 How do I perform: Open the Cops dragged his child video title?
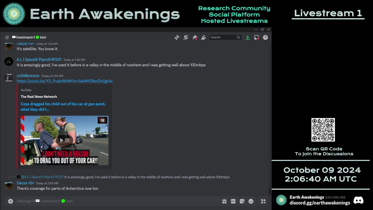point(63,106)
